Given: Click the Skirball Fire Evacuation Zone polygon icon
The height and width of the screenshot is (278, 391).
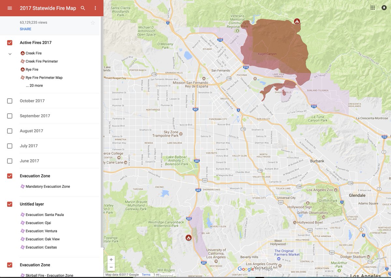Looking at the screenshot, I should pyautogui.click(x=22, y=275).
